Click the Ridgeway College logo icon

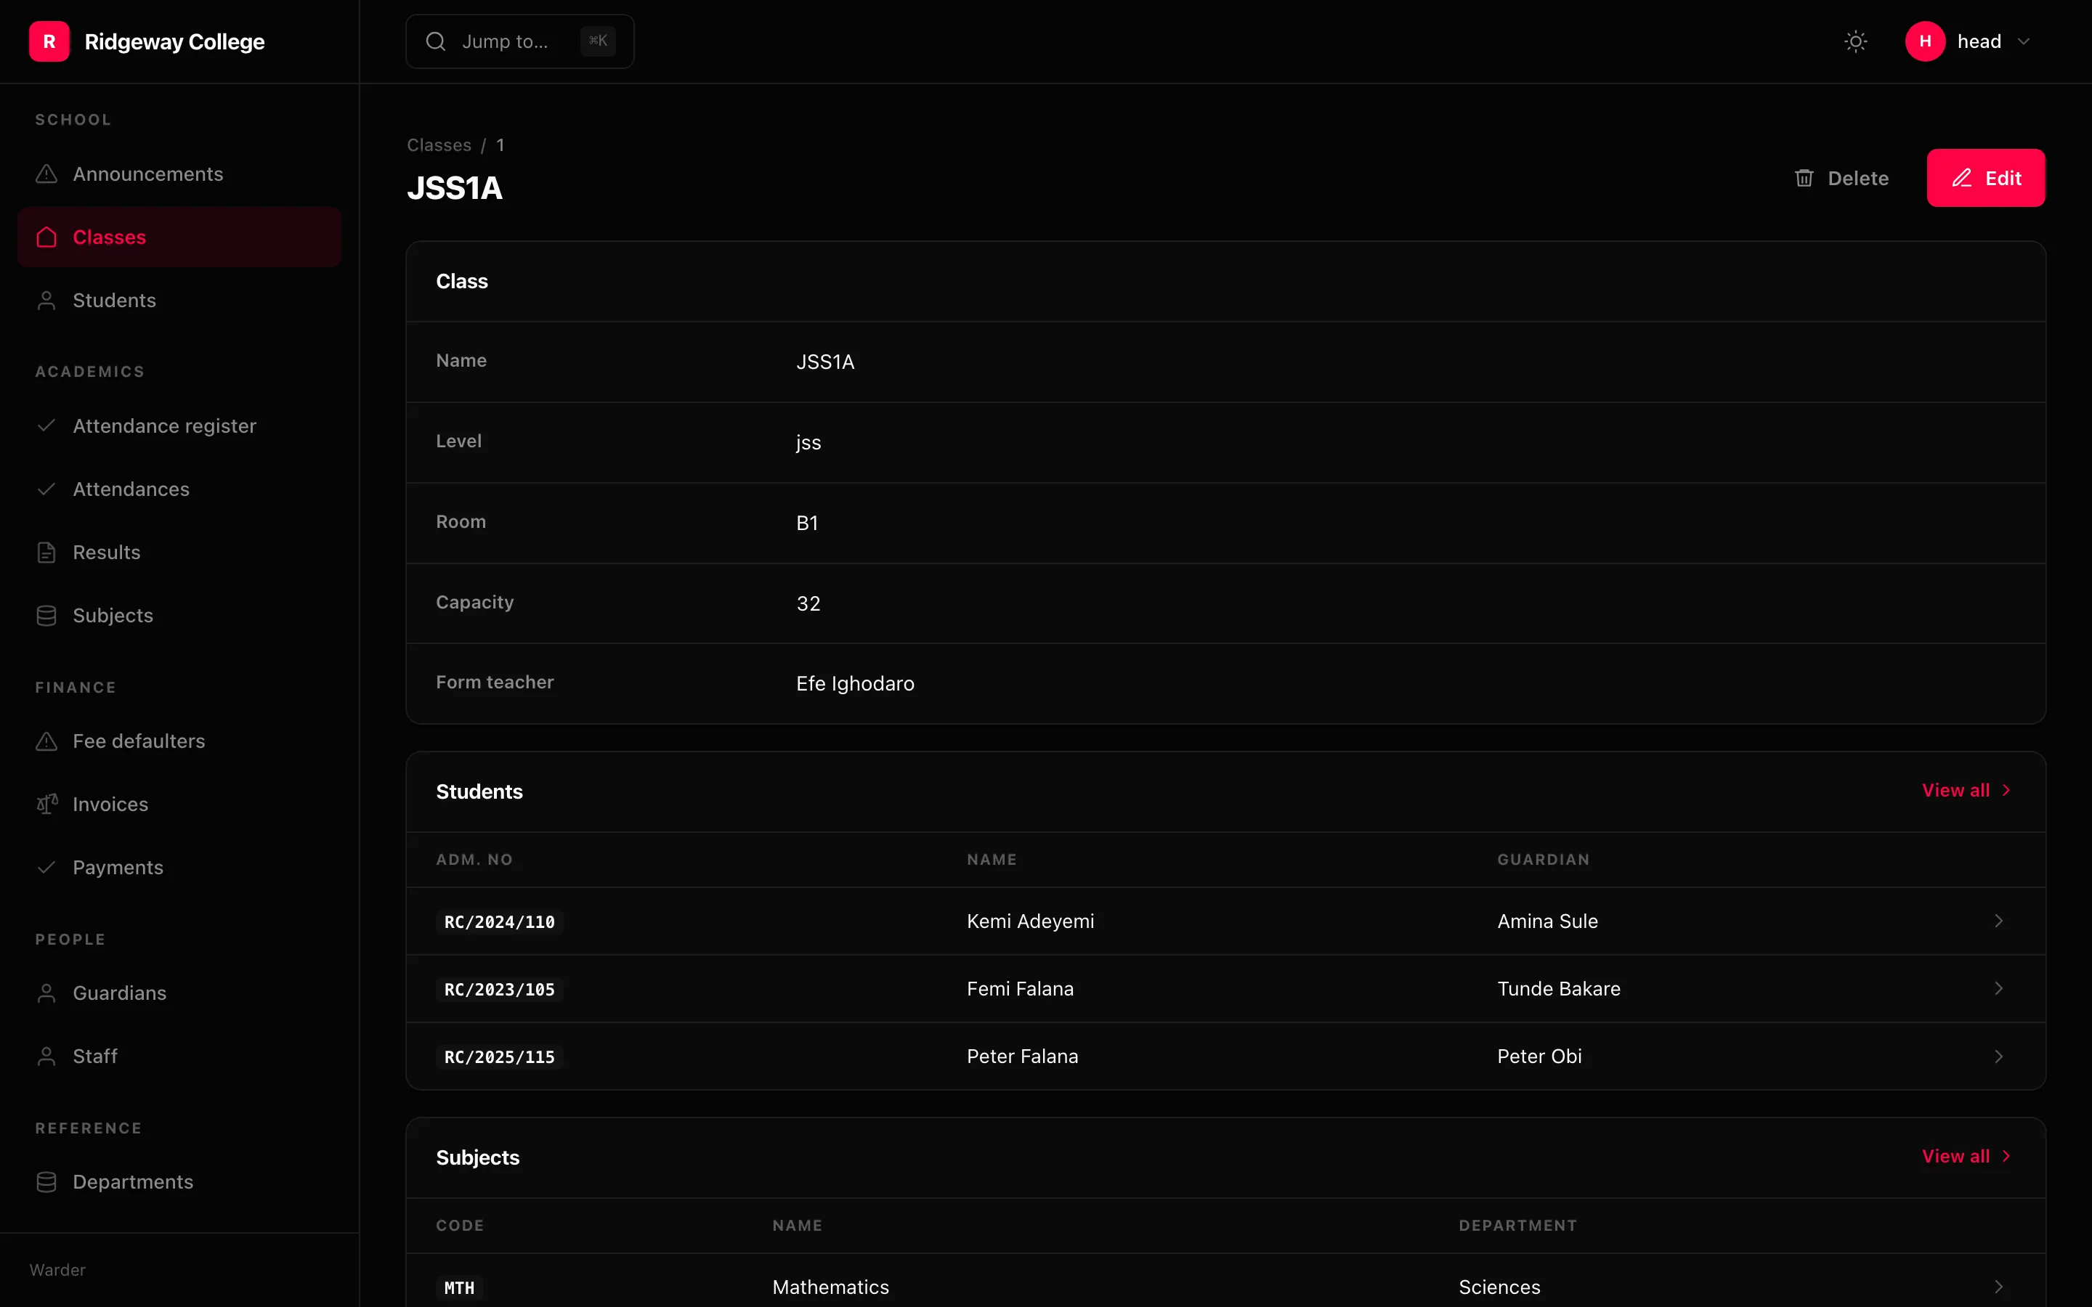49,41
